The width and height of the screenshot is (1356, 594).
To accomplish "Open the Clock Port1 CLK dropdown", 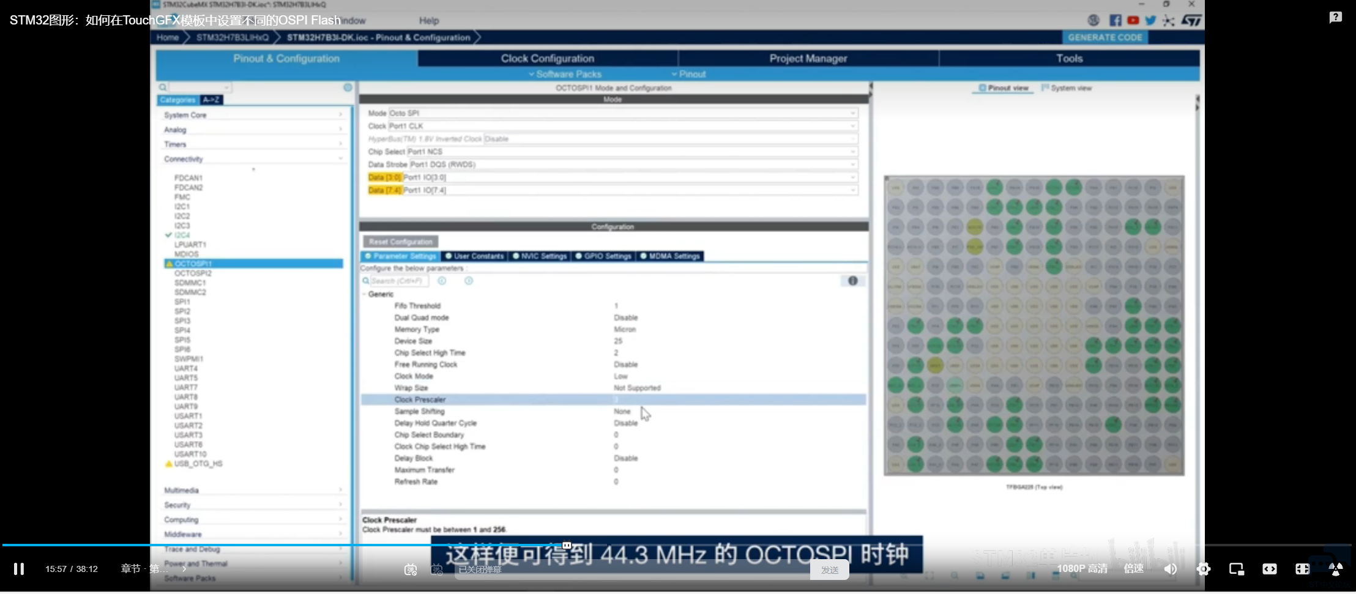I will [x=622, y=126].
